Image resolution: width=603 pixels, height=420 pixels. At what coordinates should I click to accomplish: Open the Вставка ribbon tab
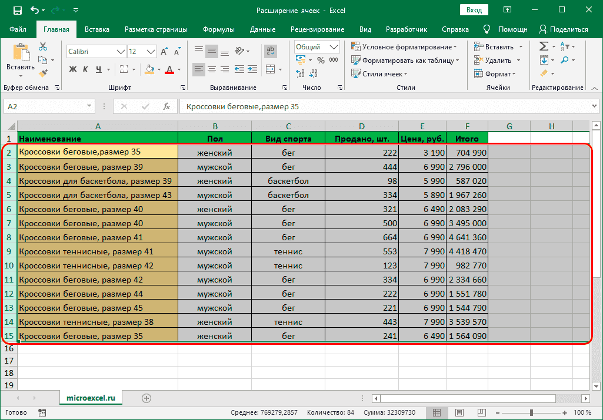tap(97, 29)
